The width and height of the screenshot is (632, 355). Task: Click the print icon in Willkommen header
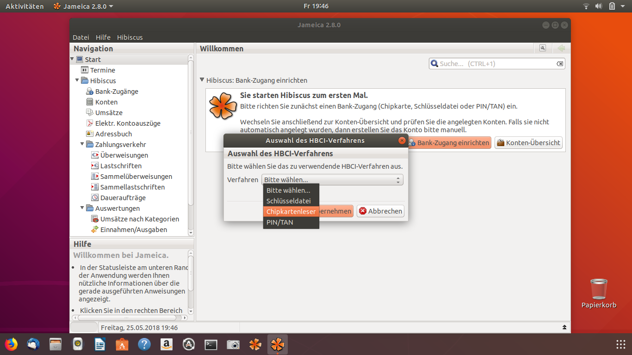(543, 48)
